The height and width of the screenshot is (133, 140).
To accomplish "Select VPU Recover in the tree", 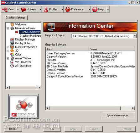I will tap(23, 62).
